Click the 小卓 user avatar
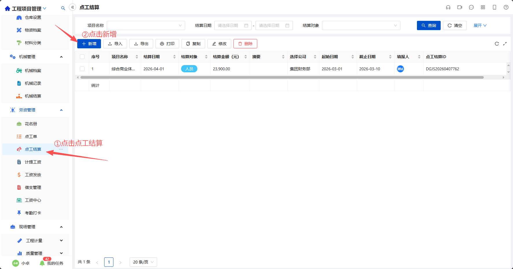513x269 pixels. click(16, 263)
